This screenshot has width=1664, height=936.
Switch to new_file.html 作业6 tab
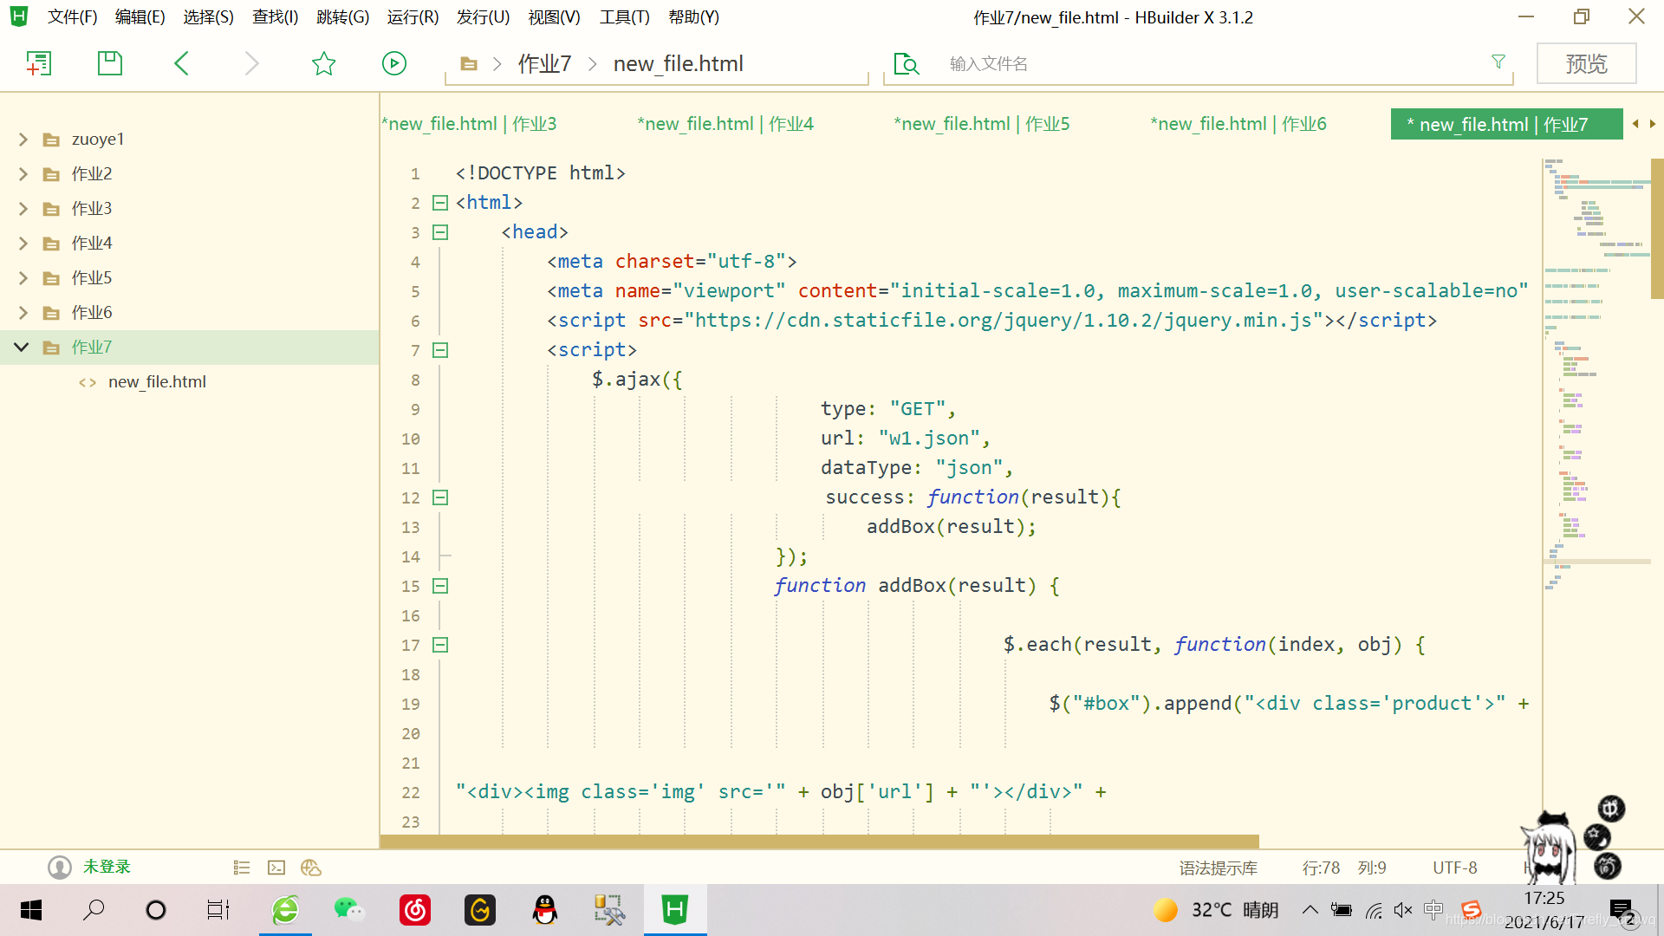point(1238,124)
